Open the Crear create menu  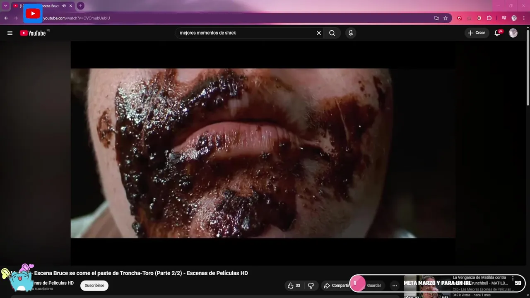point(477,33)
